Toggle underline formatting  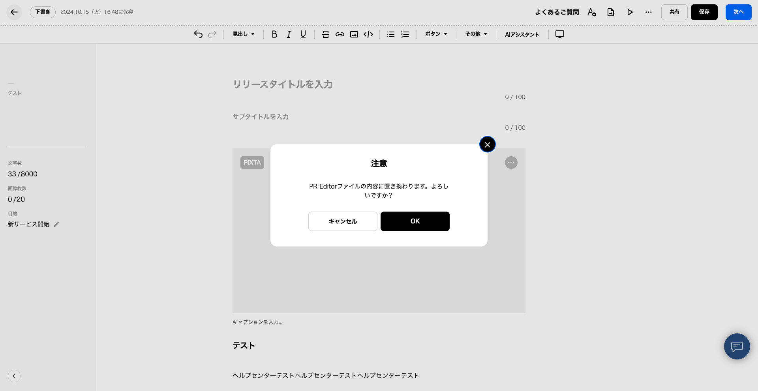[303, 34]
